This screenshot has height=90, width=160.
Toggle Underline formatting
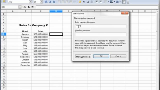coord(54,2)
